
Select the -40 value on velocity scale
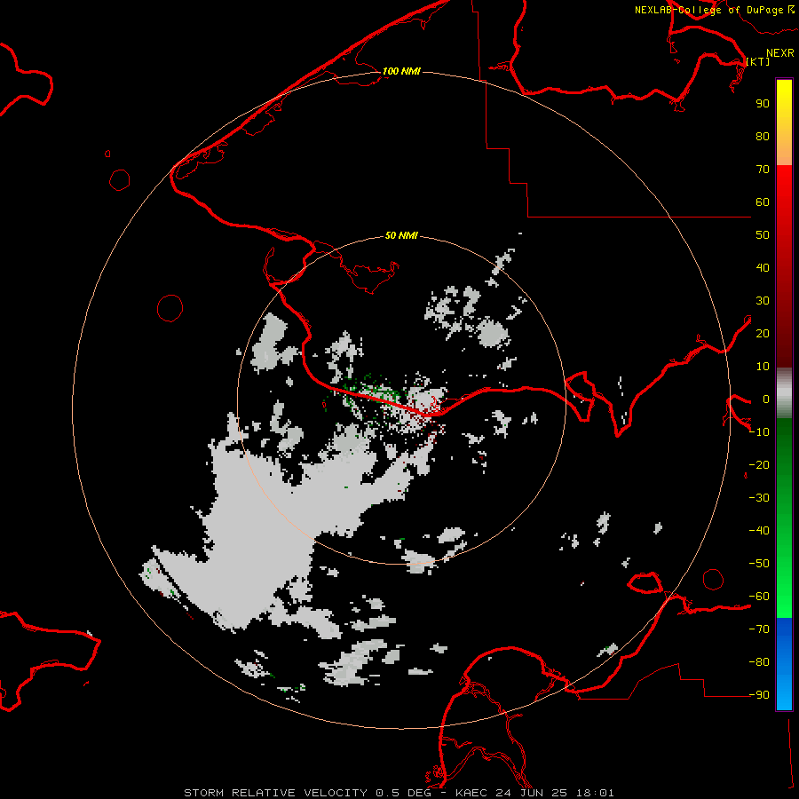coord(759,531)
